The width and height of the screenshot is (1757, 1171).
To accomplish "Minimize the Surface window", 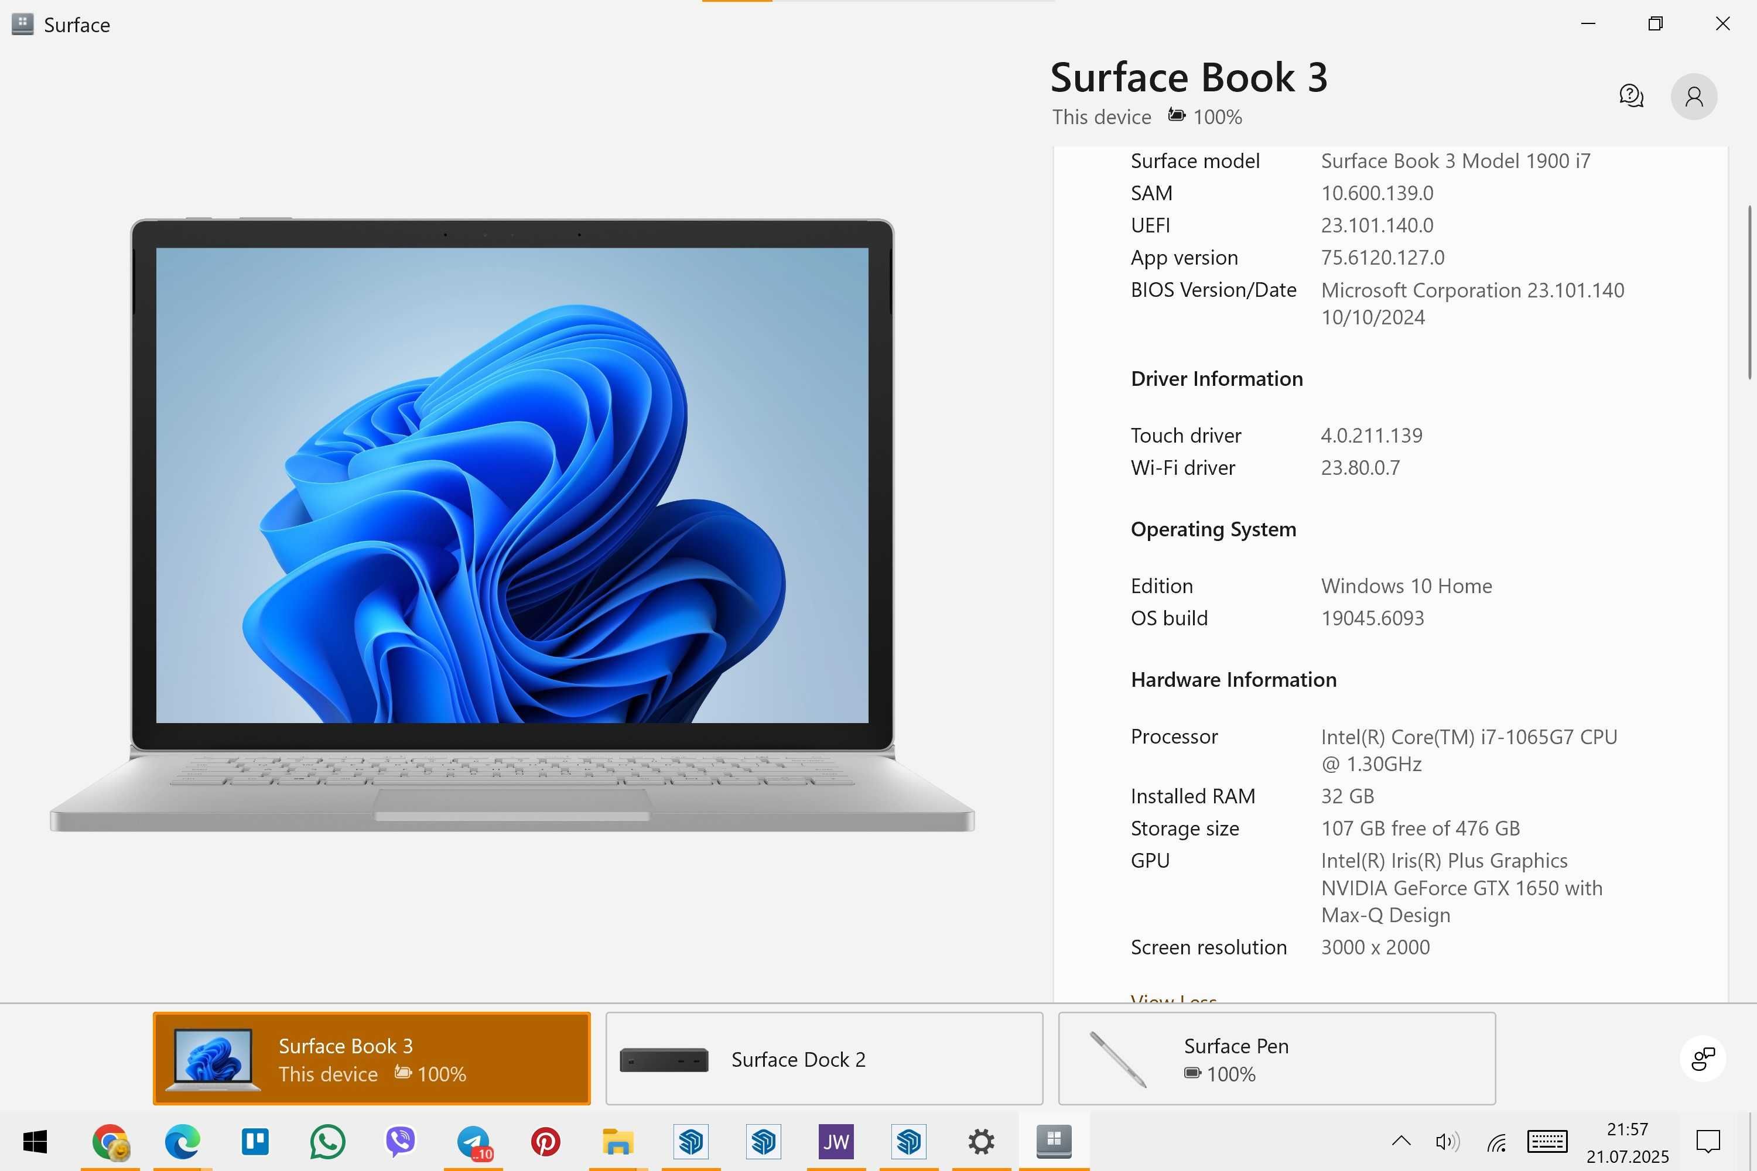I will (1588, 24).
